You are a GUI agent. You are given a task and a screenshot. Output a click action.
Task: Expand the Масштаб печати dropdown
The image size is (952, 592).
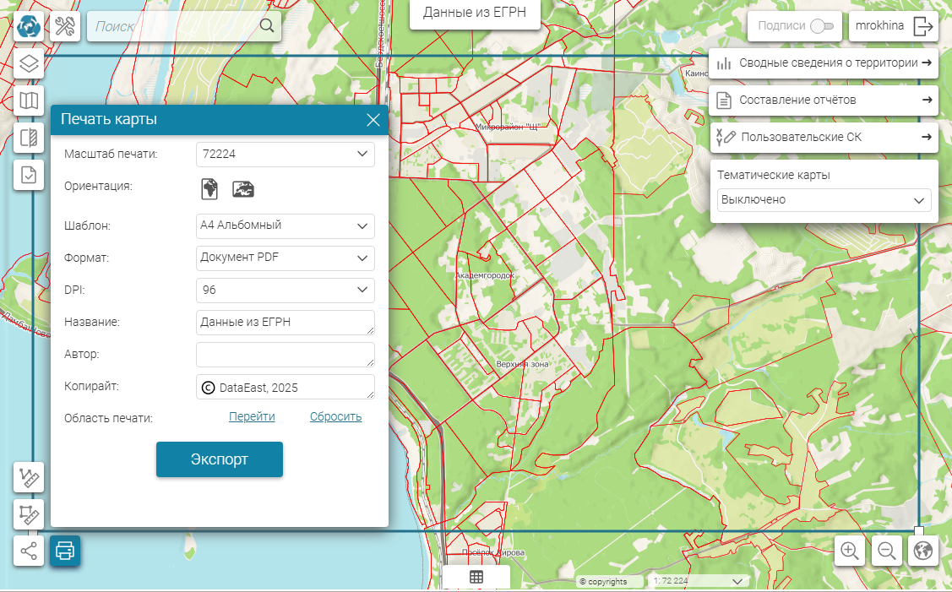(x=286, y=154)
